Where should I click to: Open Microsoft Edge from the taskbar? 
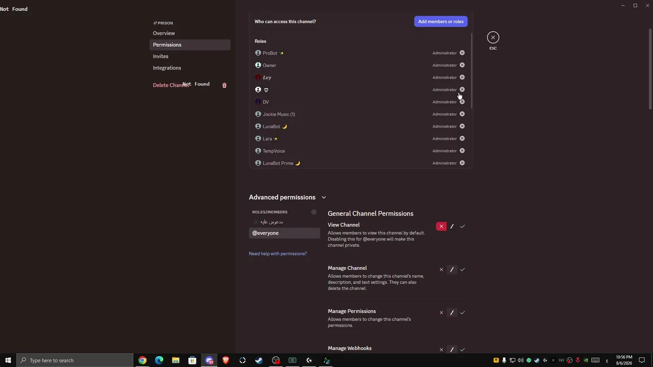159,360
